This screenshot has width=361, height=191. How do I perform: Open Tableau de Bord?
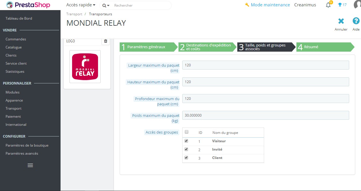(x=19, y=18)
